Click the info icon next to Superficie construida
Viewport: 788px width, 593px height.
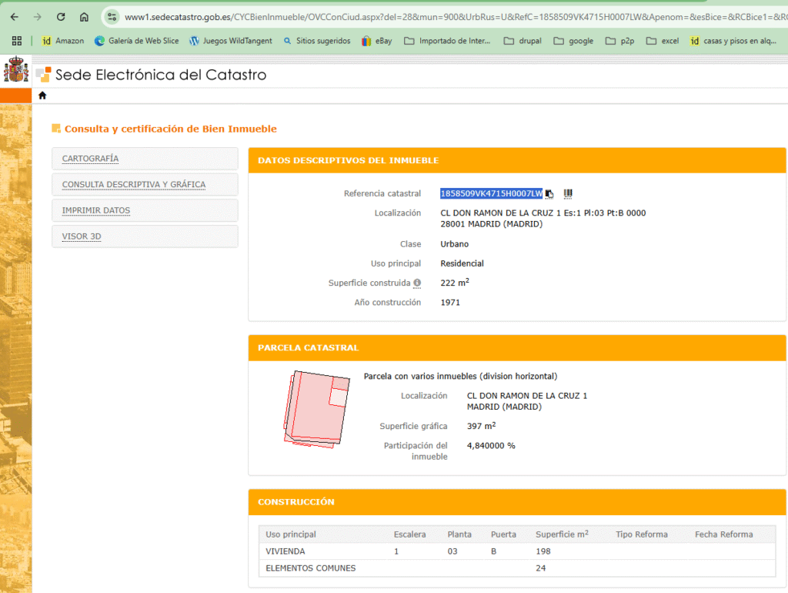[x=417, y=283]
